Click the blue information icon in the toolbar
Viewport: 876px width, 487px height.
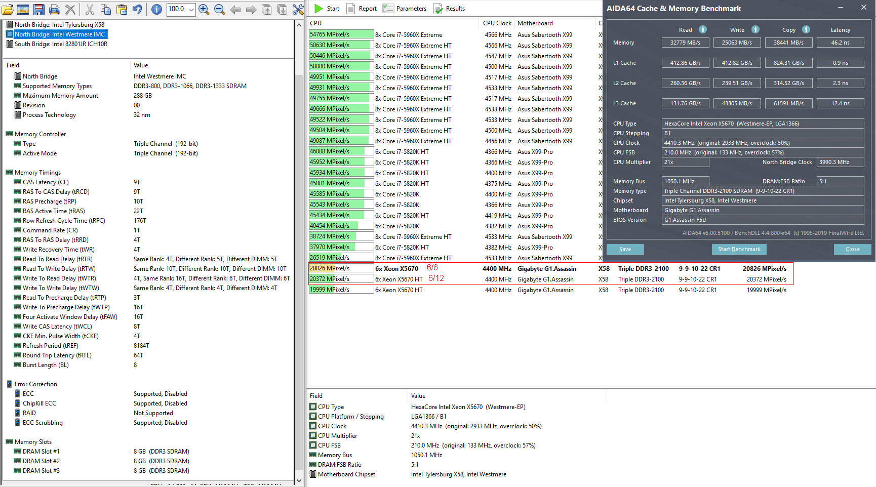[157, 9]
